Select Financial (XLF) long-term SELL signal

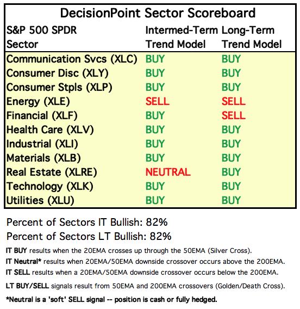[234, 115]
